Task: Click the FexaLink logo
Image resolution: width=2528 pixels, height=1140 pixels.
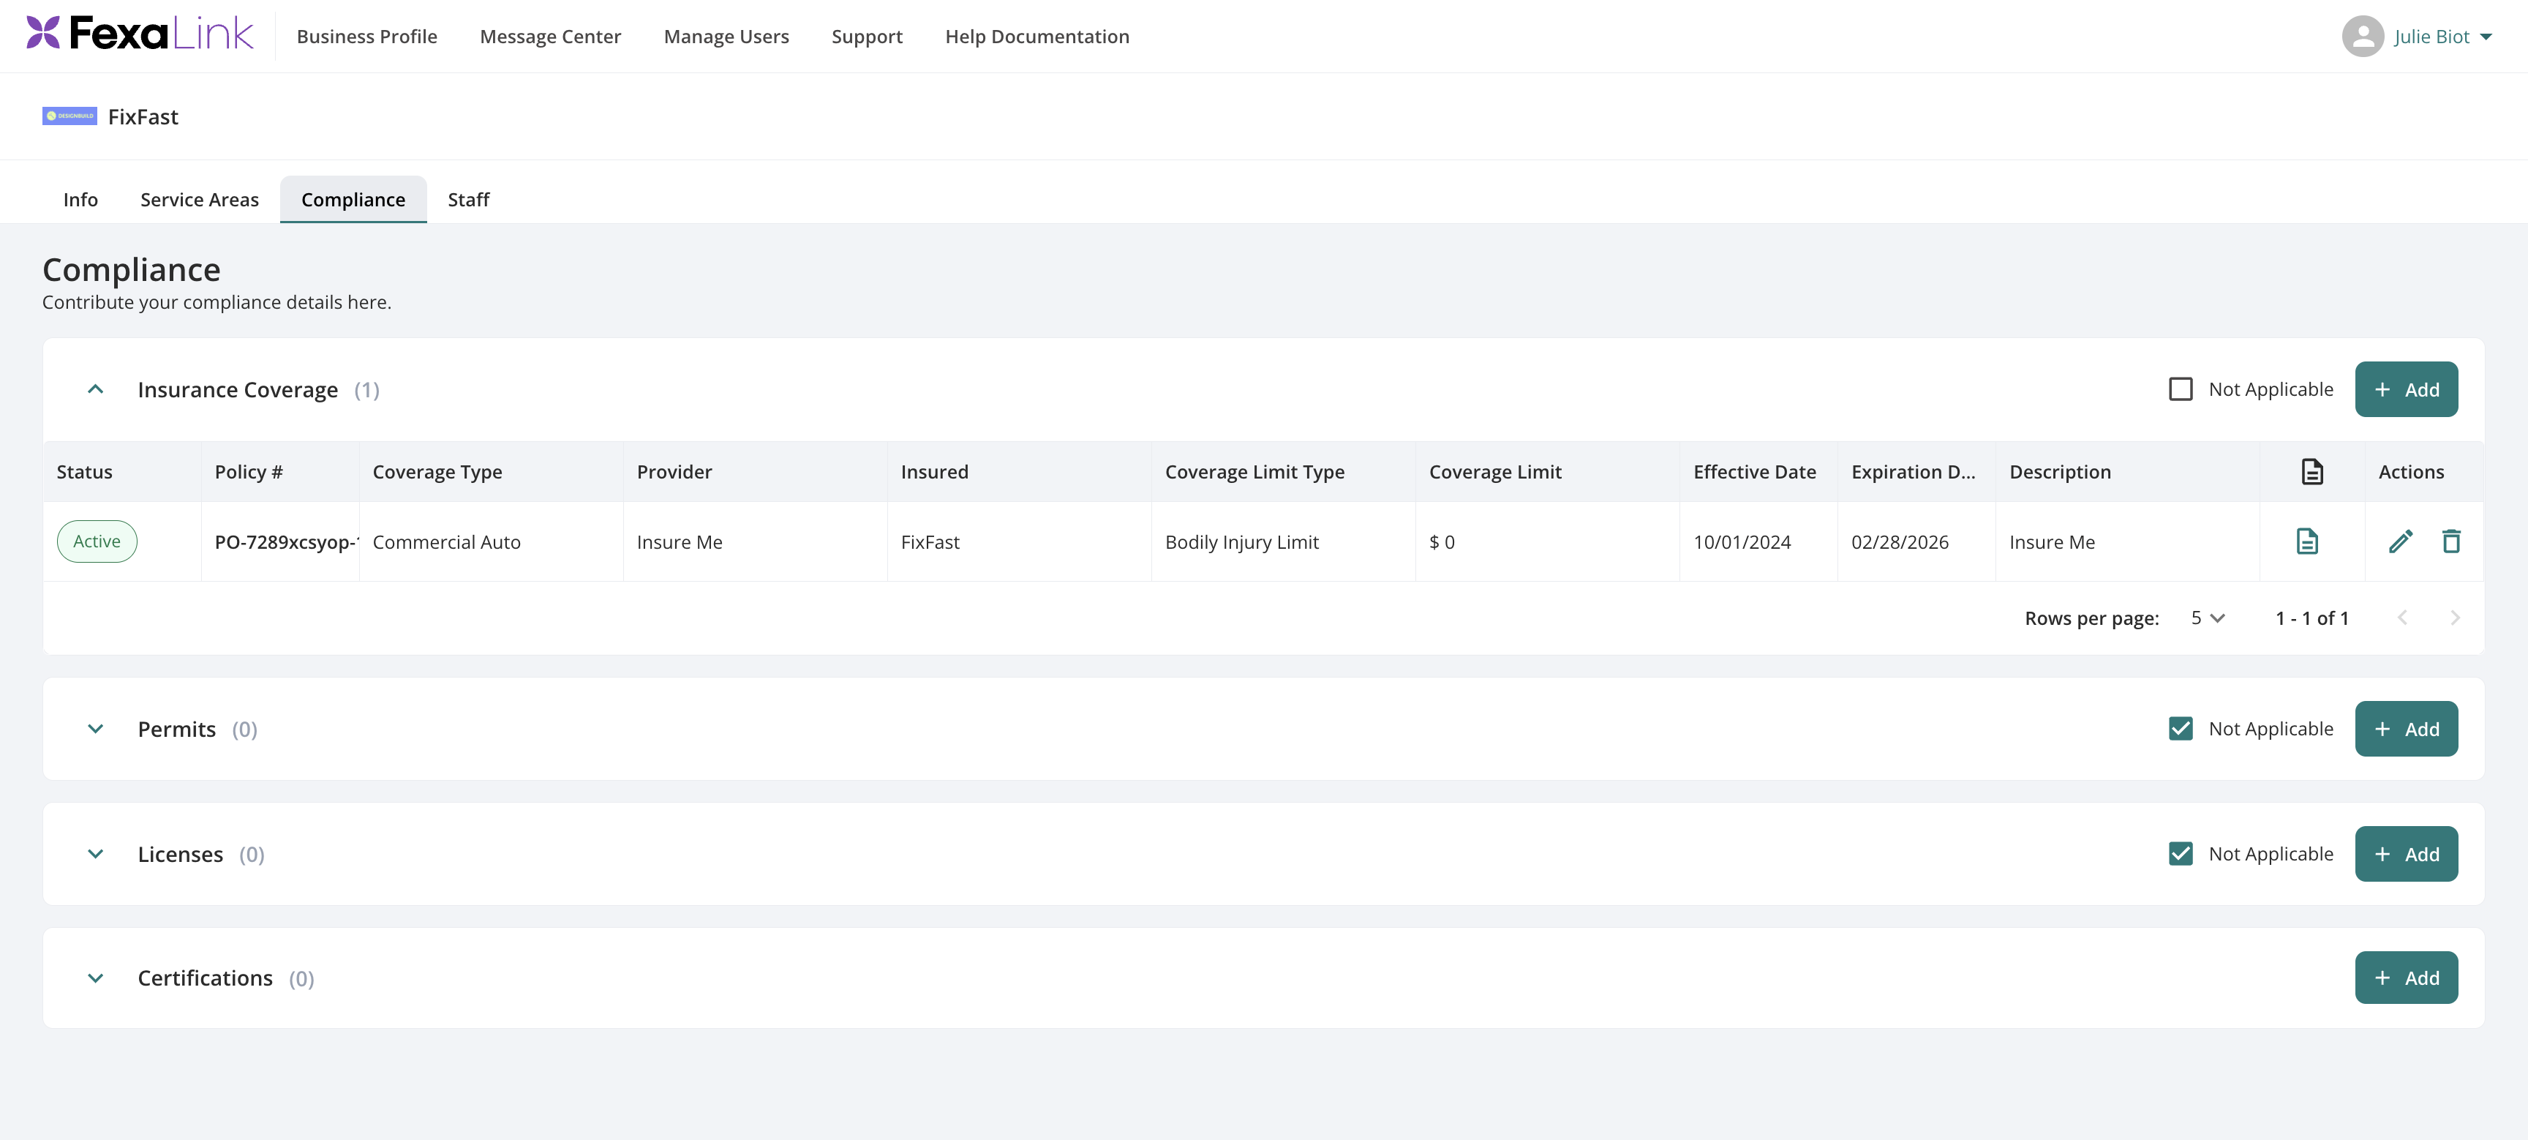Action: (140, 34)
